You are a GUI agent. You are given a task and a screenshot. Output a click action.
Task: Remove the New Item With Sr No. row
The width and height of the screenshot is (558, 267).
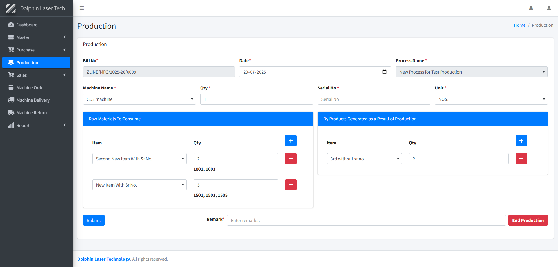(291, 185)
